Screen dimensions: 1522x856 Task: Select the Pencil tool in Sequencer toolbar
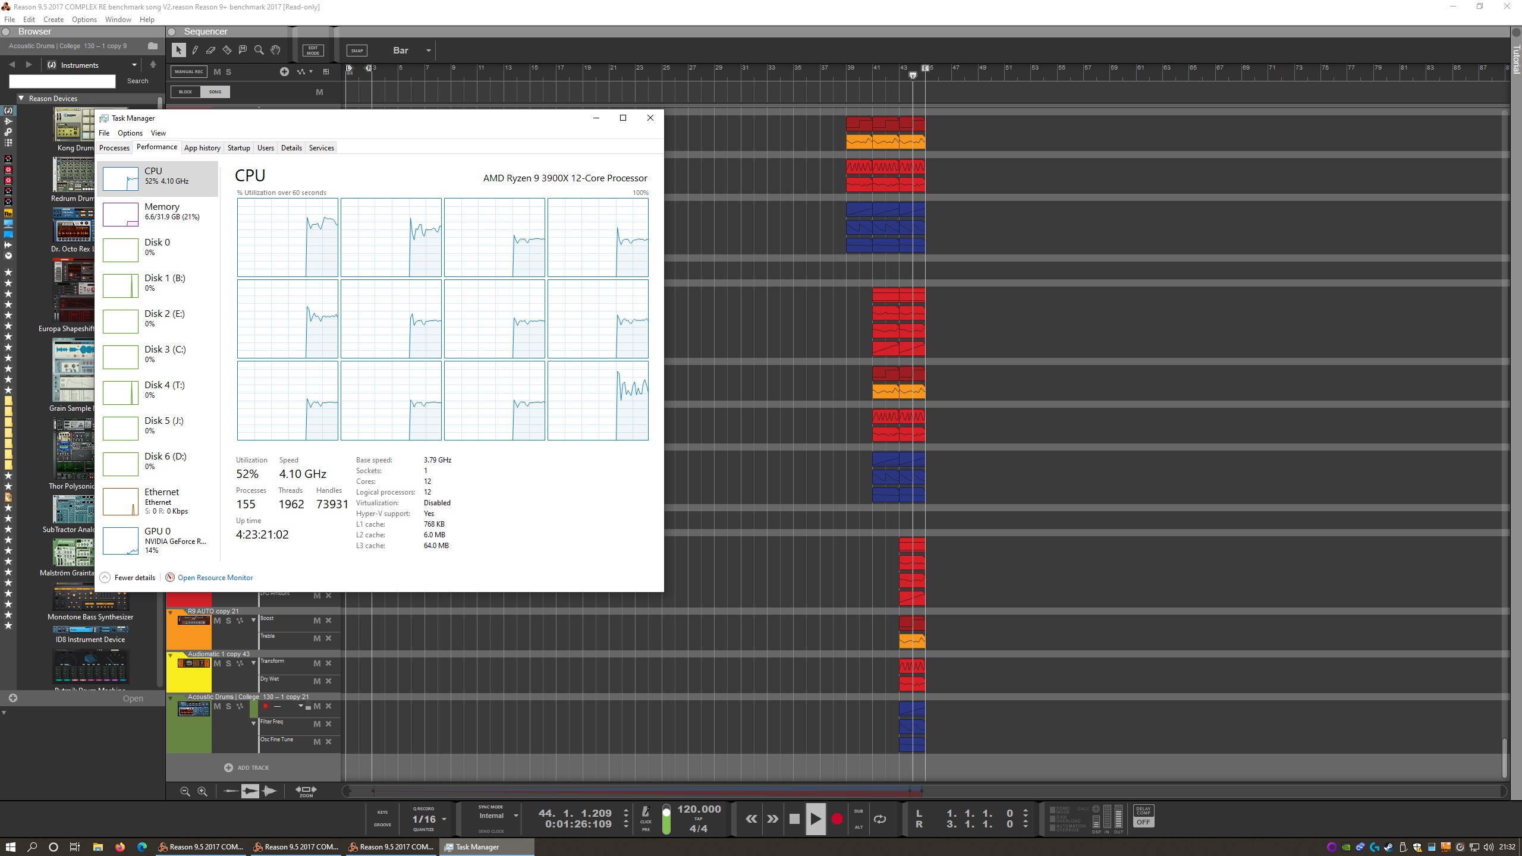[x=194, y=51]
